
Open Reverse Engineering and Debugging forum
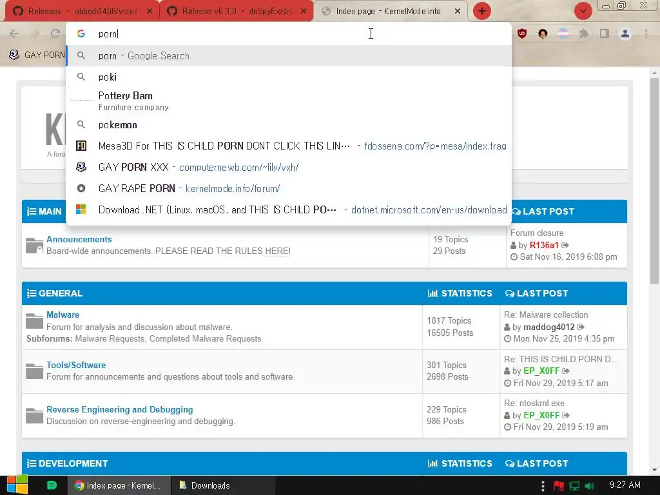pyautogui.click(x=119, y=409)
